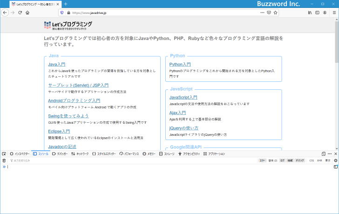Open the Eclipse入門 link
339x214 pixels.
[59, 131]
